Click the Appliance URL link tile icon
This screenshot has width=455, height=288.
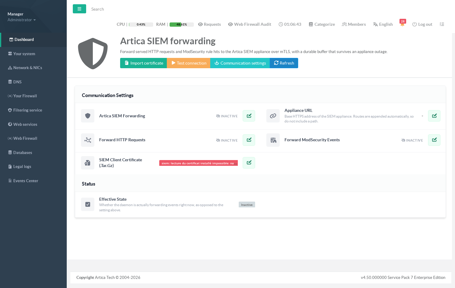[x=273, y=116]
